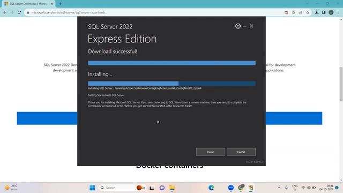
Task: Toggle Chrome side panel
Action: click(324, 12)
